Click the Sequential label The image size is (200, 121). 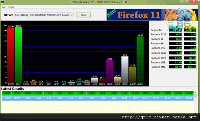156,30
